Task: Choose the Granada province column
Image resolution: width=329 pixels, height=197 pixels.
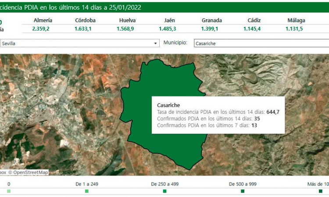Action: coord(211,20)
